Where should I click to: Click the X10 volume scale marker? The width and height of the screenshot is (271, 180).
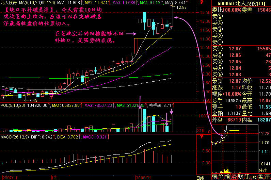point(201,131)
